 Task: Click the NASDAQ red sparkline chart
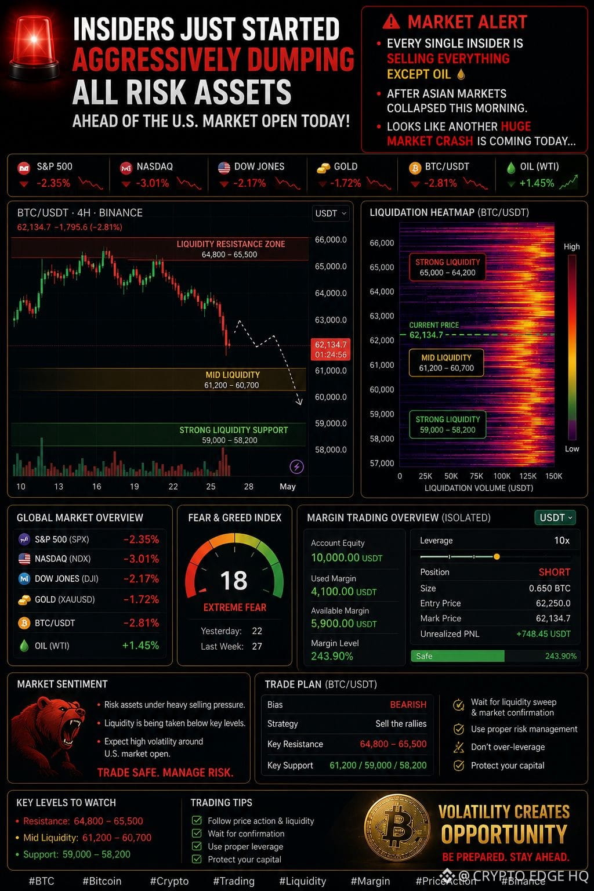tap(189, 184)
